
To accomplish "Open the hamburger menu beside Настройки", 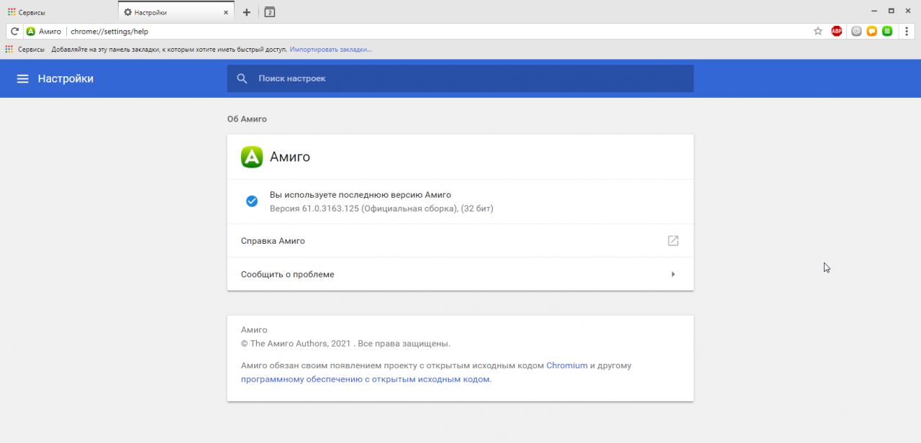I will tap(23, 78).
